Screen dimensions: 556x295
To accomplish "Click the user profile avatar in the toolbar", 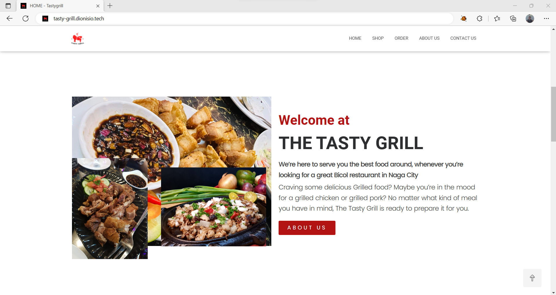I will [530, 19].
